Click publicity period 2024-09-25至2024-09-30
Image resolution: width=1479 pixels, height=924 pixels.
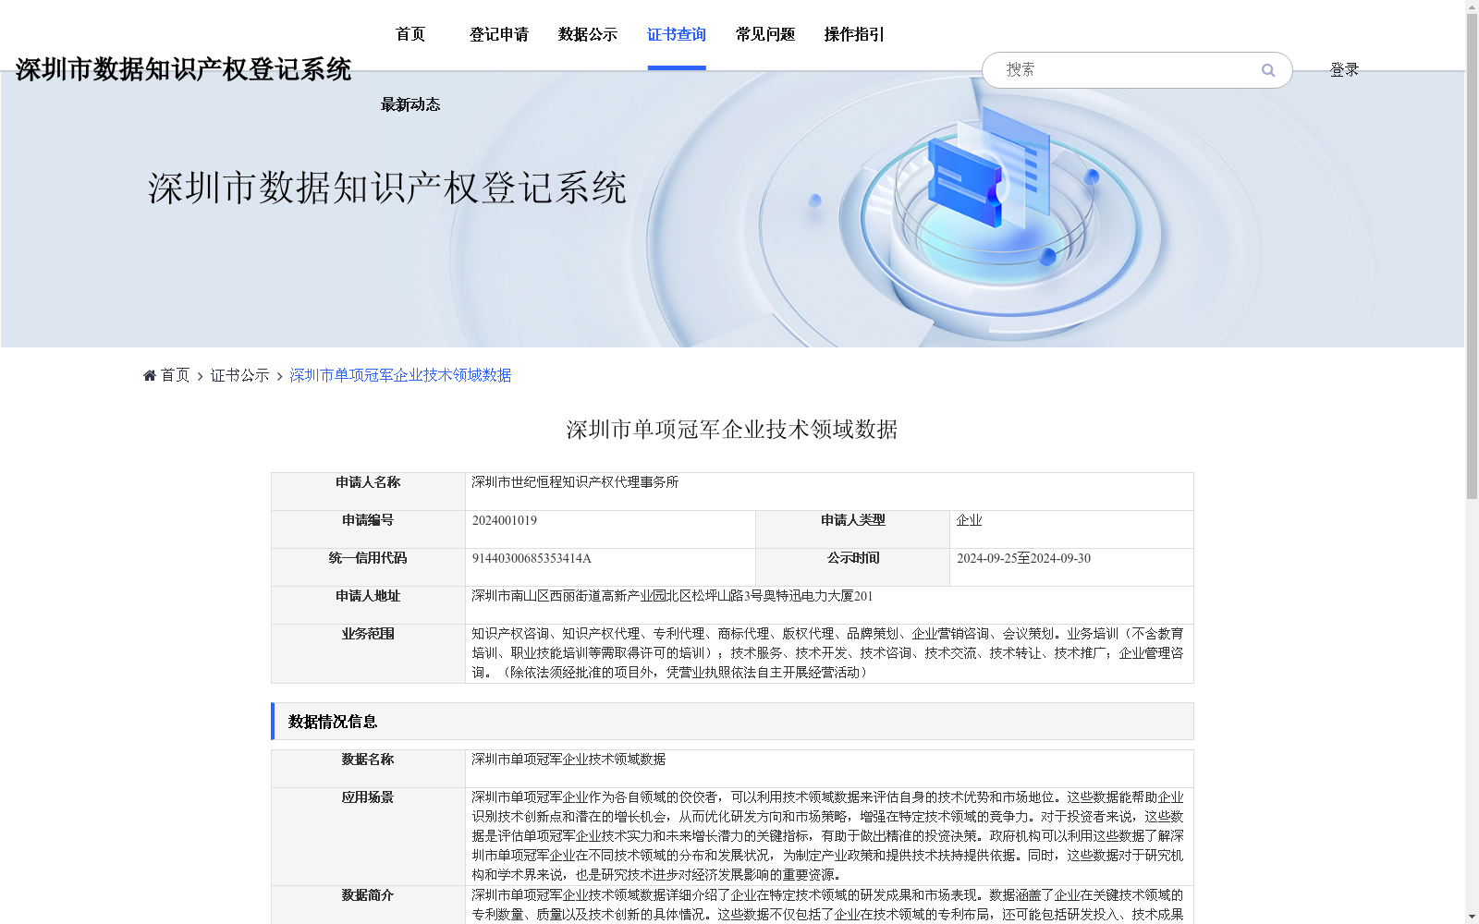[x=1023, y=558]
